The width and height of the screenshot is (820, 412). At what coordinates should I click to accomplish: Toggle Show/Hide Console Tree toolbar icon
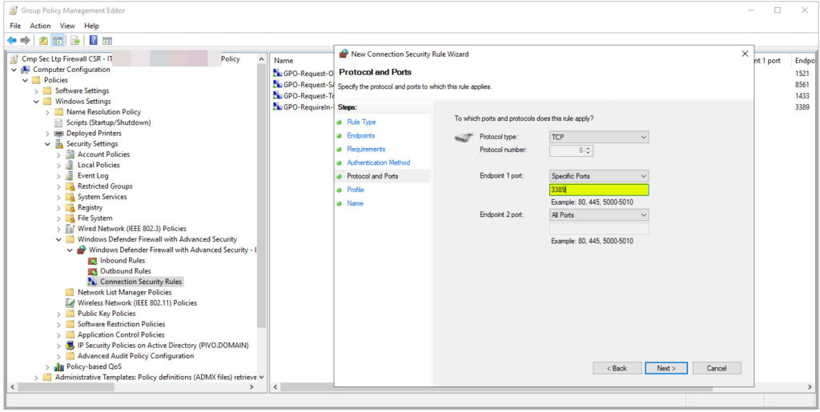coord(58,41)
